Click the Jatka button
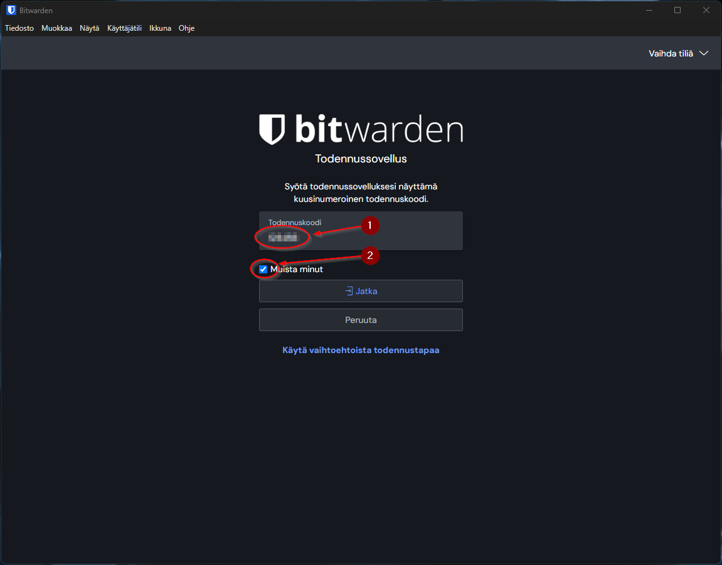Viewport: 722px width, 565px height. [361, 291]
